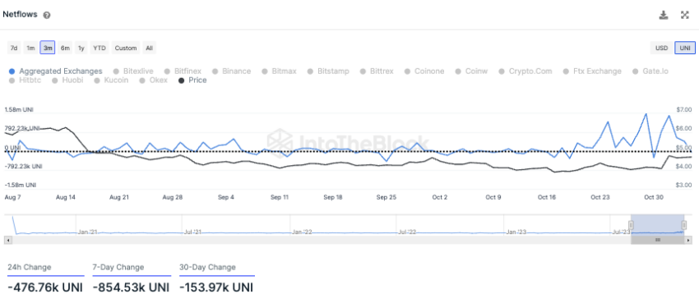Grab the right handle of range navigator
This screenshot has width=699, height=303.
684,225
